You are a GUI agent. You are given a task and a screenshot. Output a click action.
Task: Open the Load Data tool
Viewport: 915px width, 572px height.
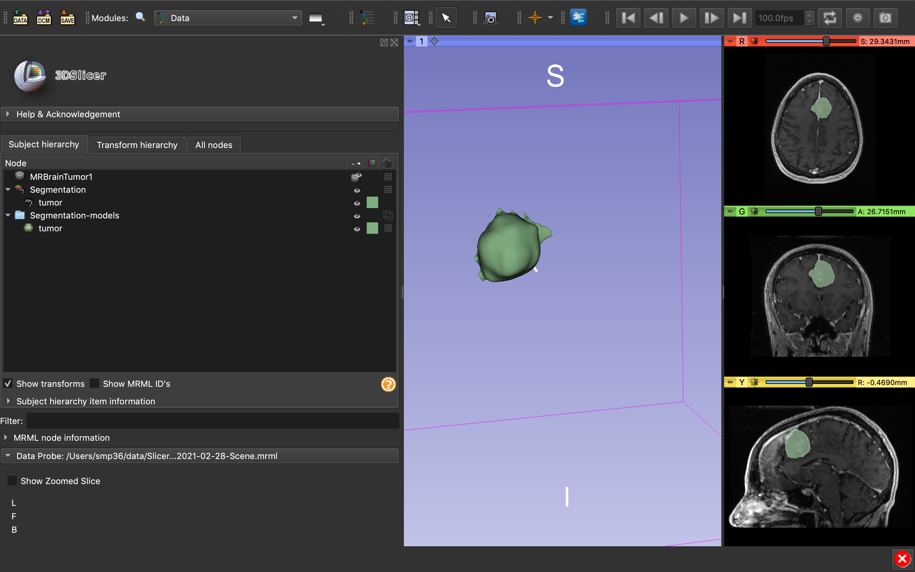point(20,18)
